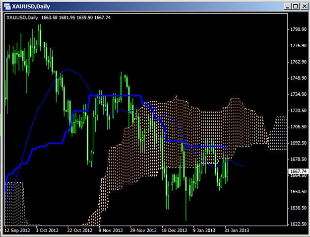
Task: Click the 9 Nov 2012 date label
Action: tap(111, 231)
